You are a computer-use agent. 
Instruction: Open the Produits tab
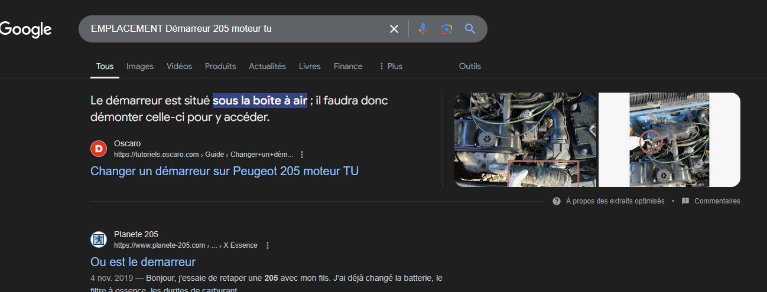tap(220, 66)
